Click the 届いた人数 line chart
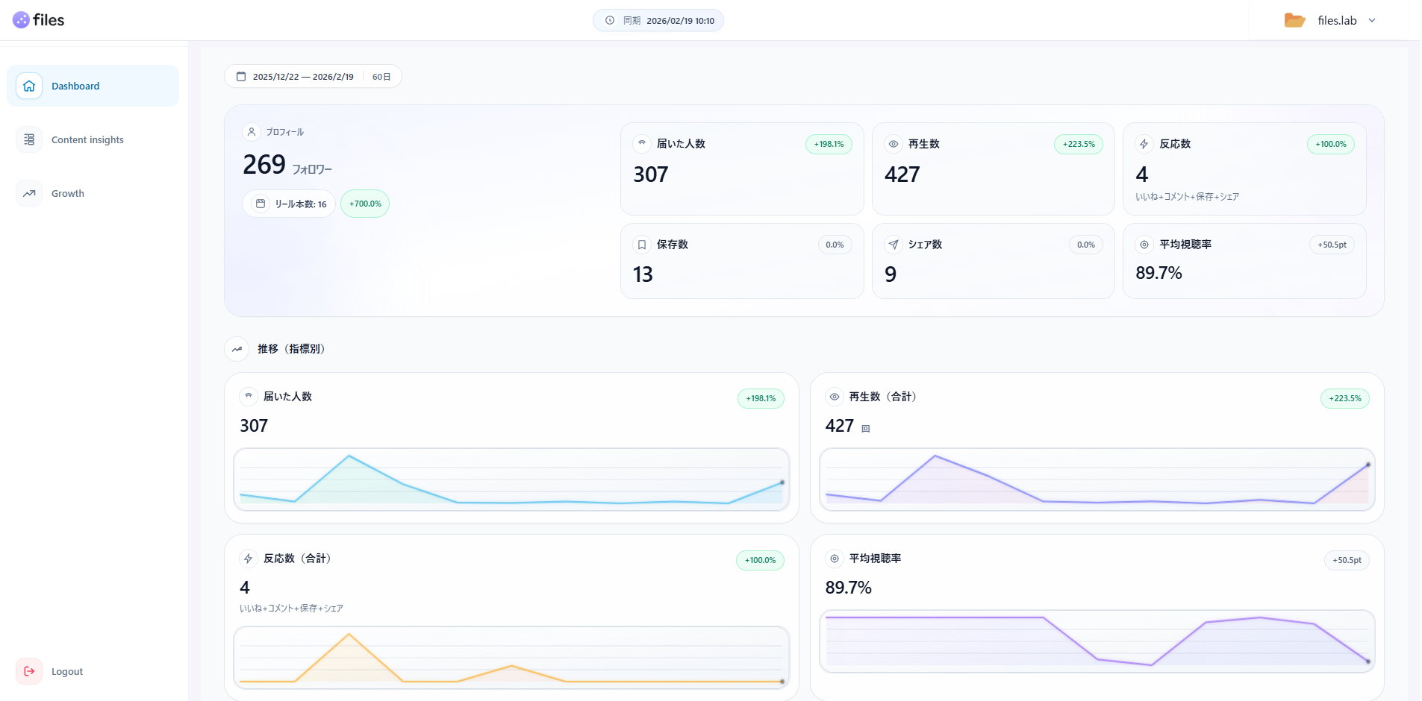This screenshot has width=1422, height=701. [x=511, y=480]
